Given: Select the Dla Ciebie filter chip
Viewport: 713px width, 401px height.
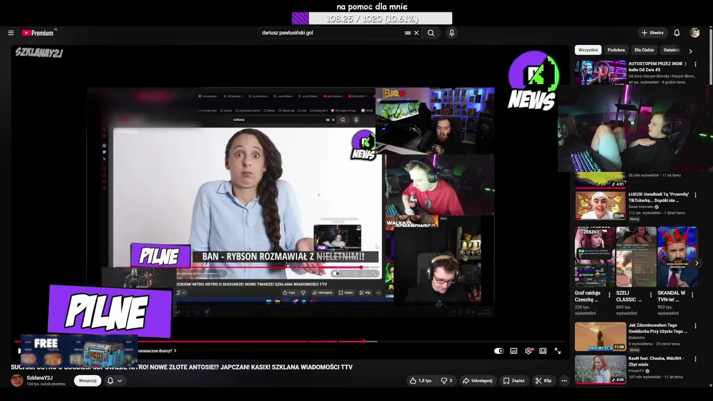Looking at the screenshot, I should pyautogui.click(x=644, y=50).
